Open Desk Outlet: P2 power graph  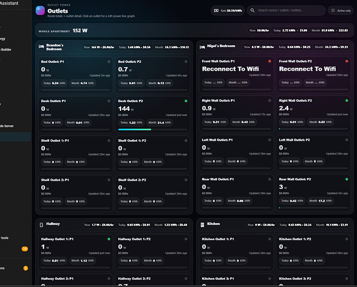[153, 115]
